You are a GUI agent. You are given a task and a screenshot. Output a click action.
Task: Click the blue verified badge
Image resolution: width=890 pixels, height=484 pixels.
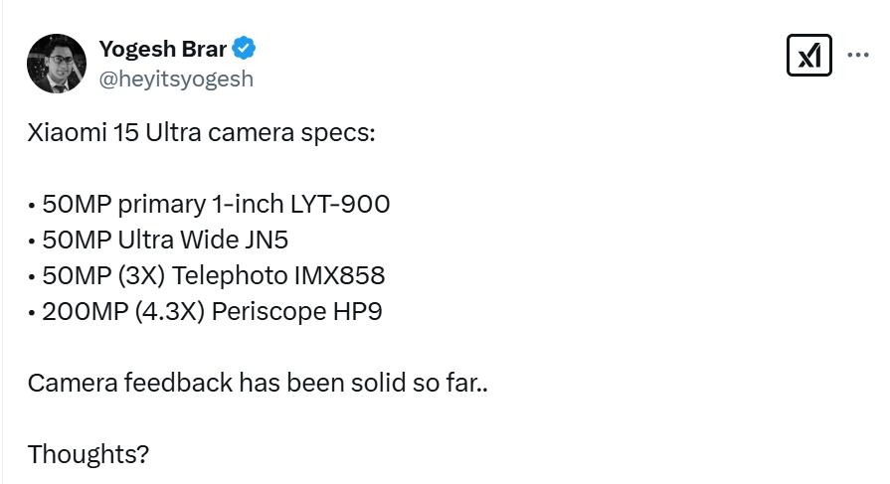coord(245,48)
